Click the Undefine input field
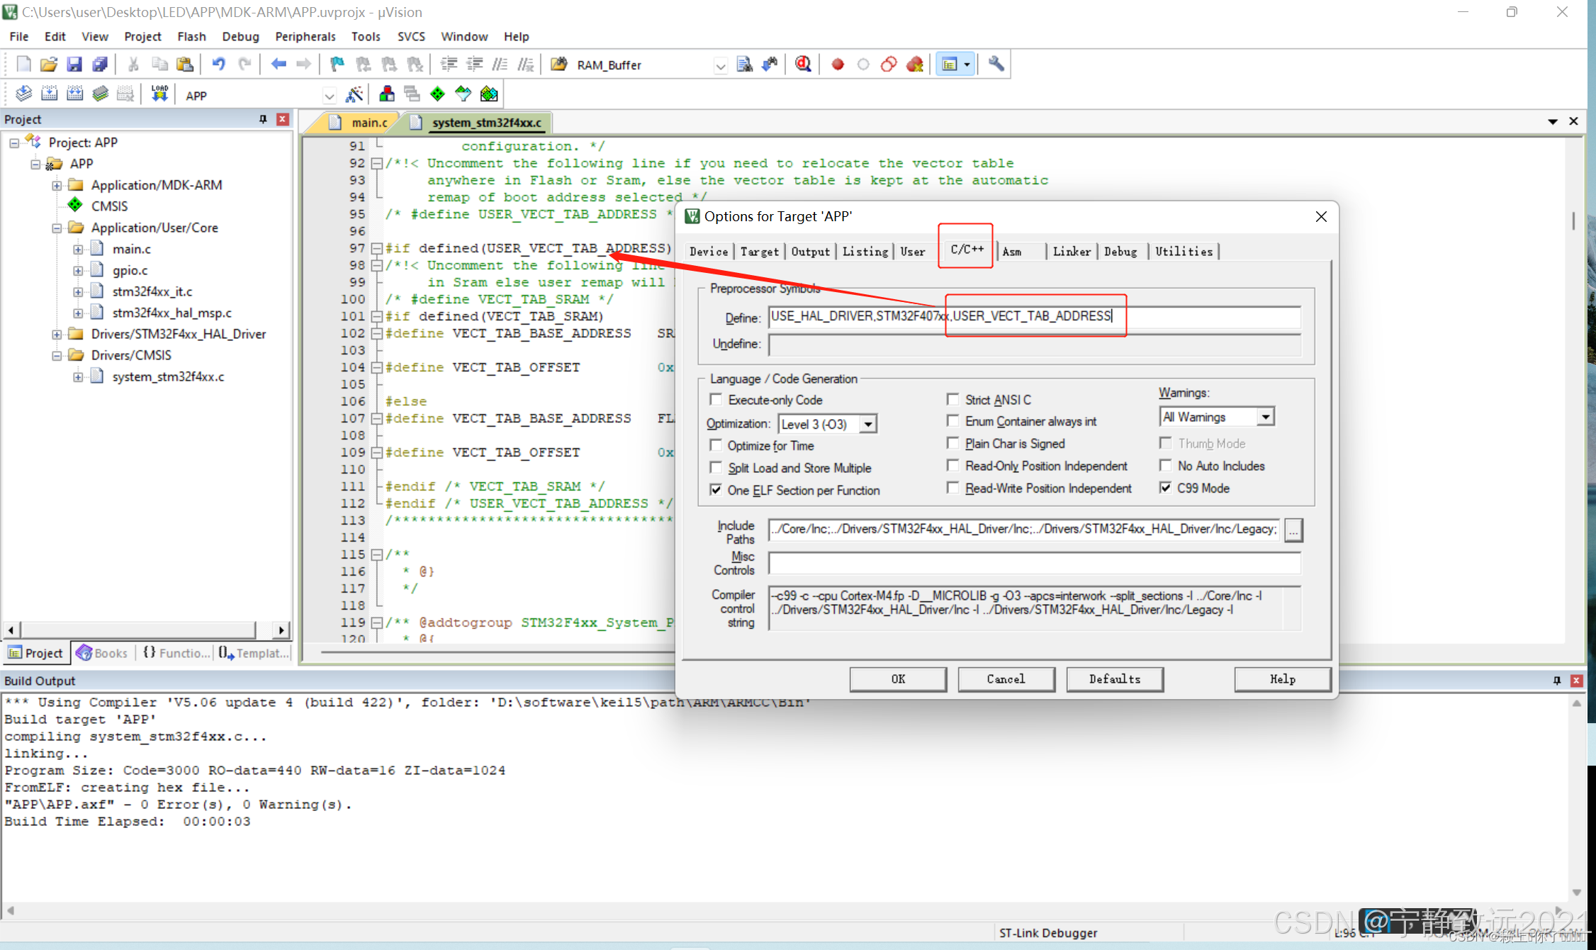The height and width of the screenshot is (950, 1596). (x=1035, y=345)
